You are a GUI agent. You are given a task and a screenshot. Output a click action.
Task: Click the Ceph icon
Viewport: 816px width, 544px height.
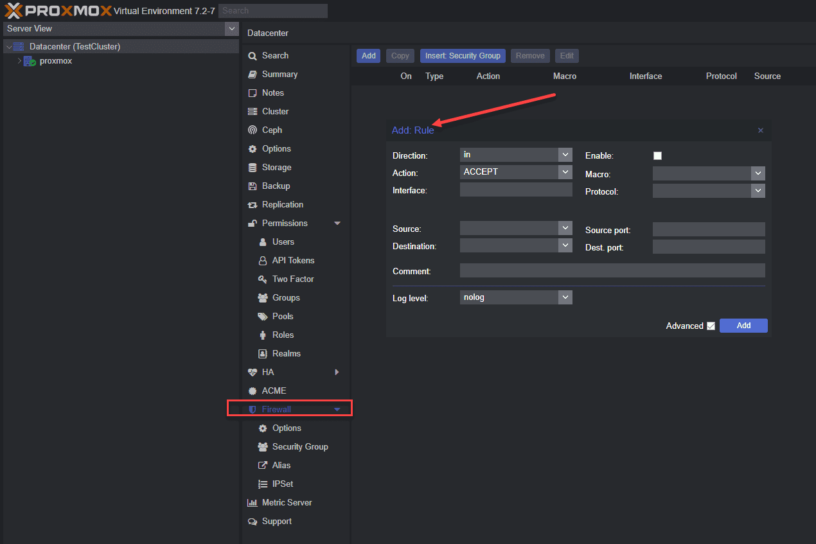coord(253,130)
